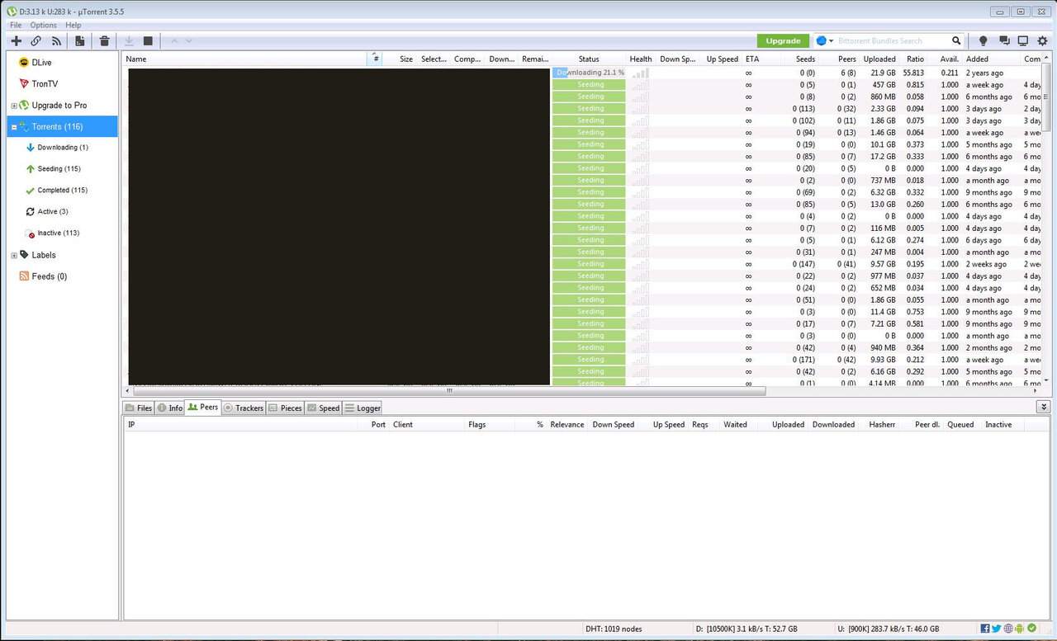Click the globe icon in status bar
This screenshot has height=641, width=1057.
1008,629
